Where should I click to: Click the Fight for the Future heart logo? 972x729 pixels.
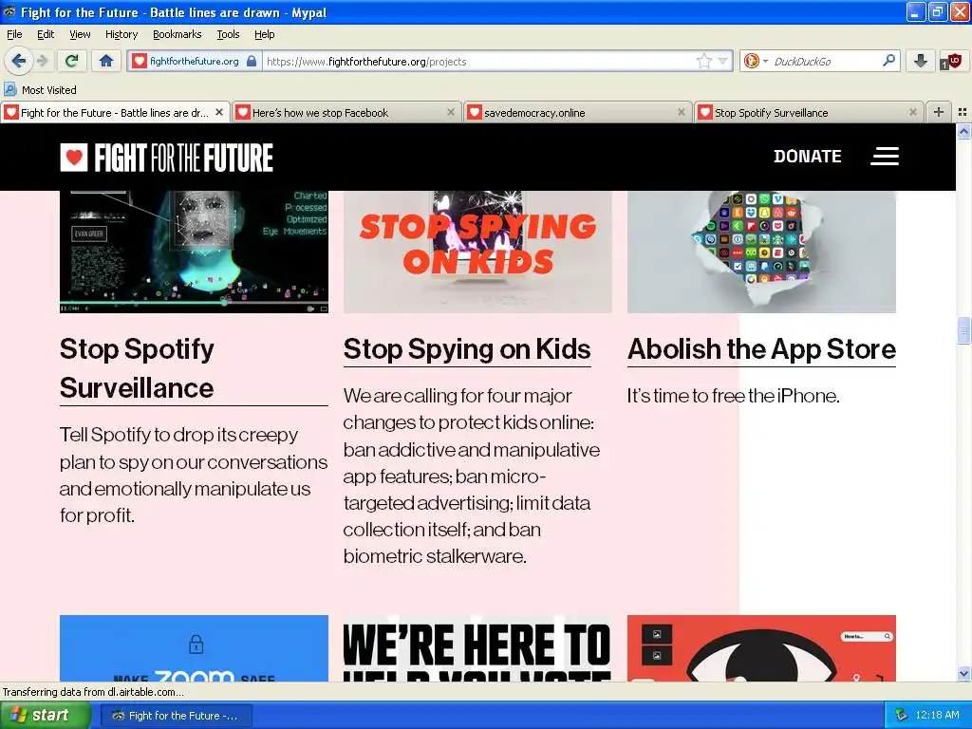pyautogui.click(x=166, y=158)
